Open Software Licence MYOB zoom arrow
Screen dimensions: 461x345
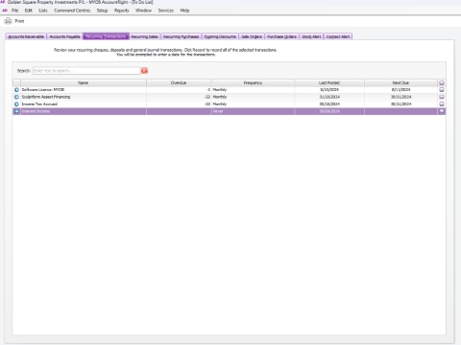[x=16, y=90]
